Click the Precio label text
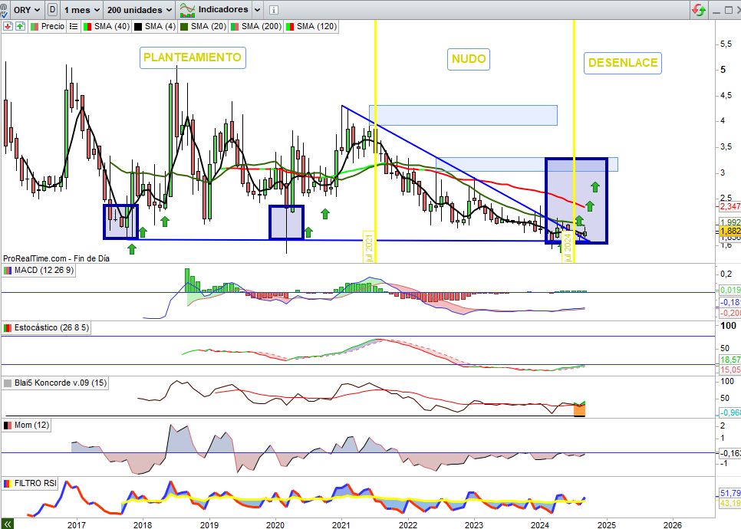 (x=52, y=26)
